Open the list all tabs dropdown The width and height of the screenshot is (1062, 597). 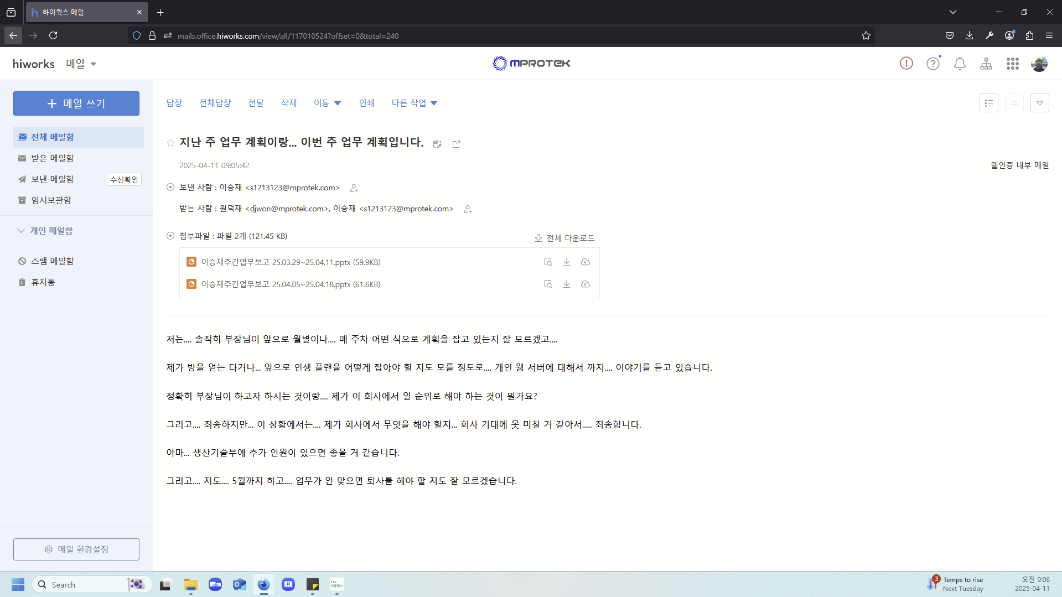coord(953,12)
